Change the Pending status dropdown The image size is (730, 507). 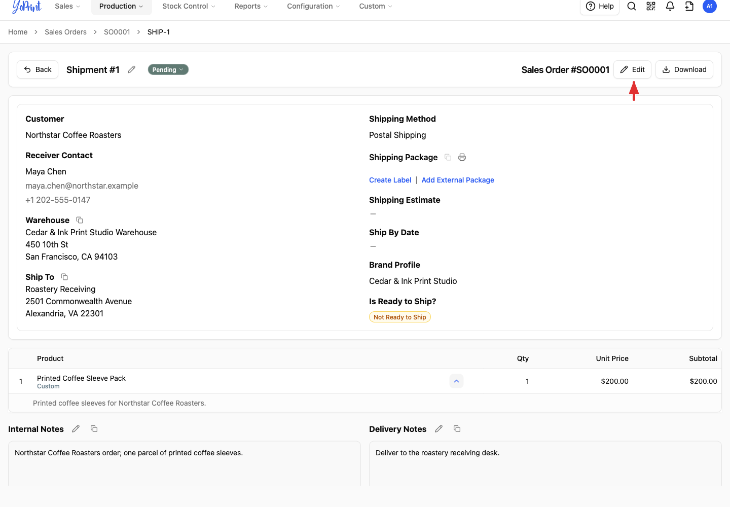168,69
